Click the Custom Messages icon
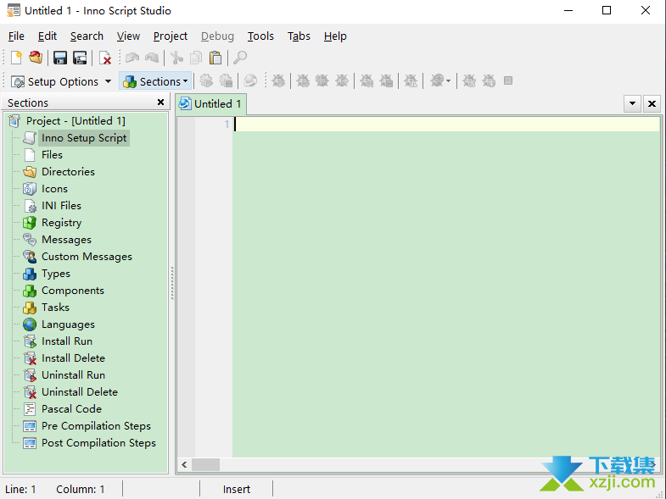Viewport: 666px width, 499px height. [30, 257]
